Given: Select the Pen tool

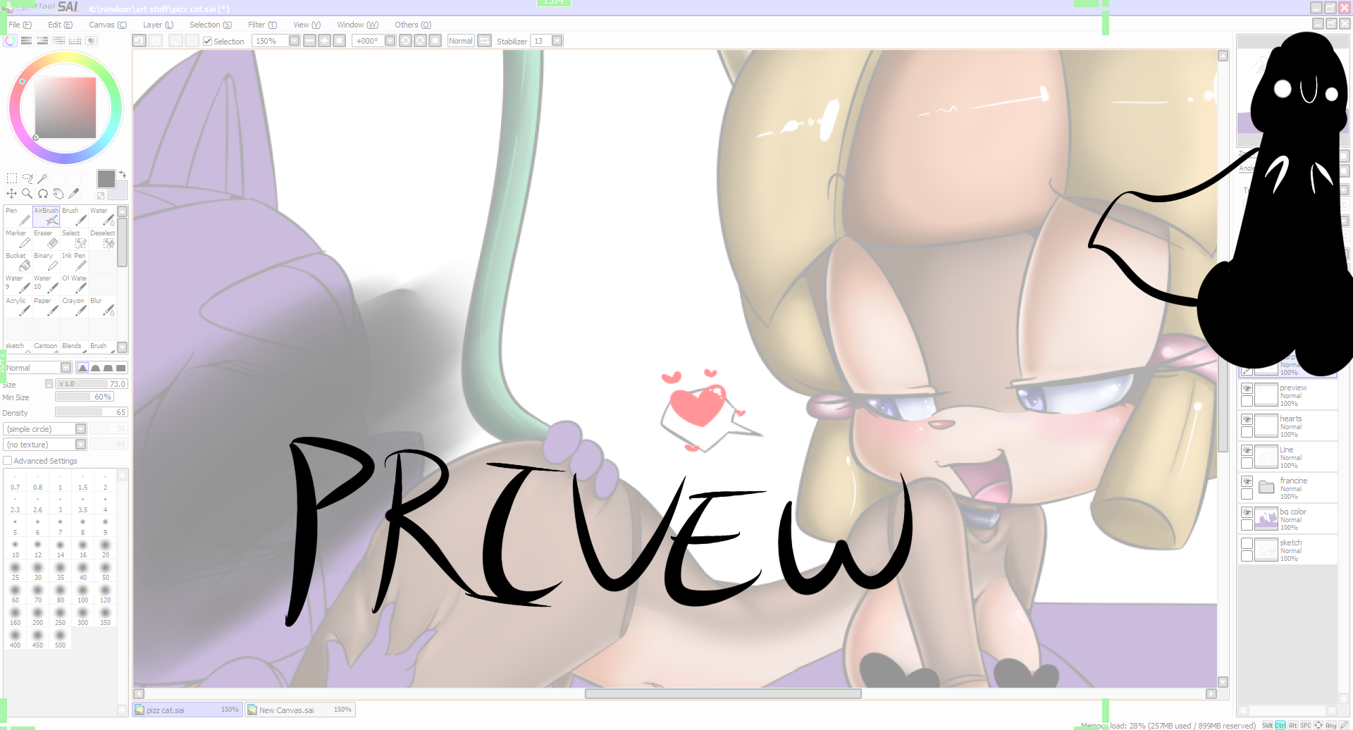Looking at the screenshot, I should pyautogui.click(x=18, y=216).
